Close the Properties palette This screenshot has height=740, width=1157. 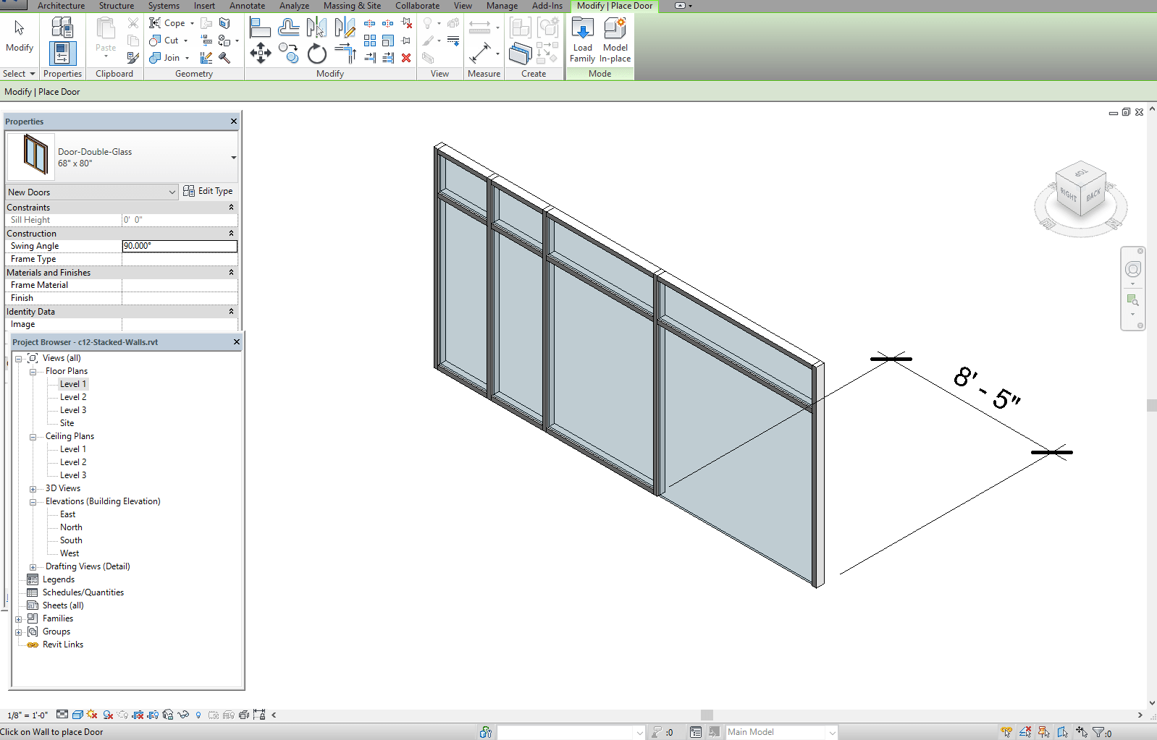[x=233, y=122]
